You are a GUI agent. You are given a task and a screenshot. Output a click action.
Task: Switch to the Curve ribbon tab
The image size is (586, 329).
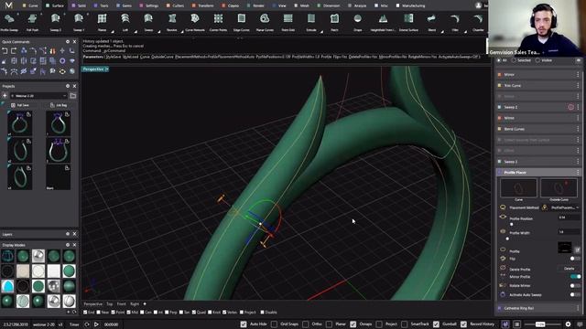coord(30,5)
